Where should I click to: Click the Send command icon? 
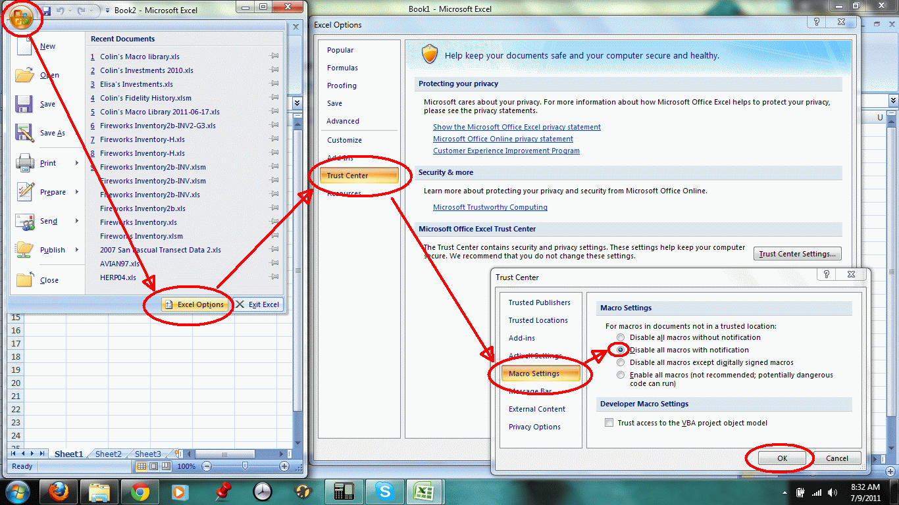[24, 221]
